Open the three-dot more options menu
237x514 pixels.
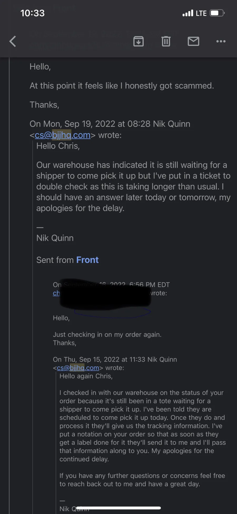221,41
